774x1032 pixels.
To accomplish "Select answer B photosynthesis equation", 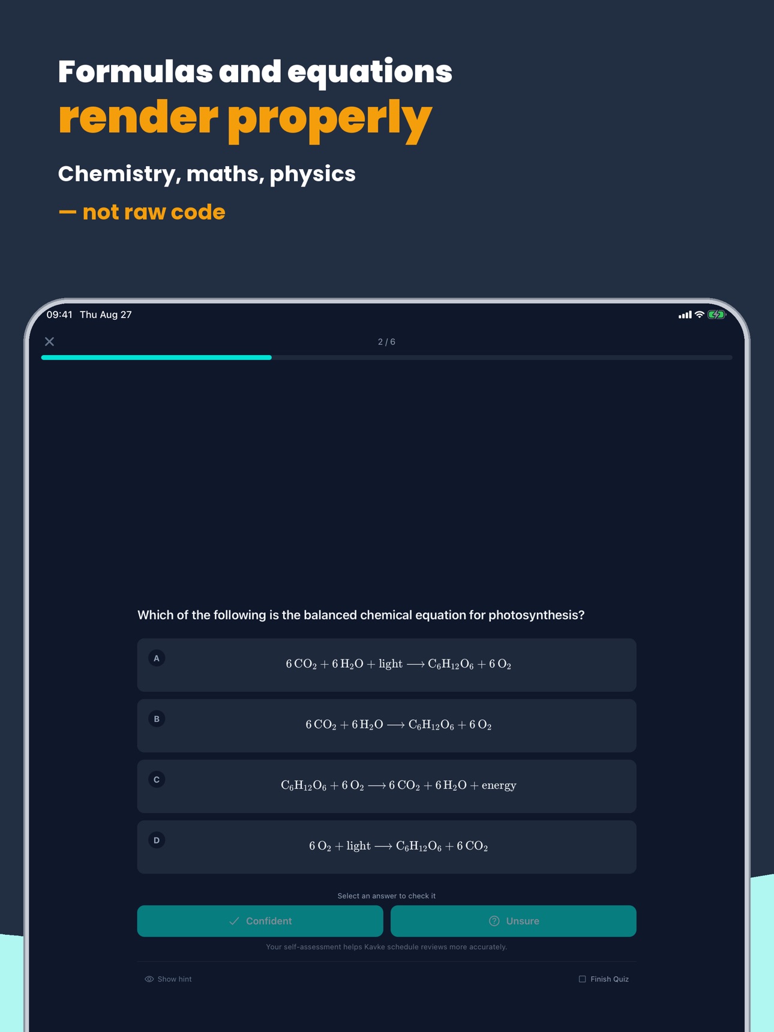I will [386, 725].
